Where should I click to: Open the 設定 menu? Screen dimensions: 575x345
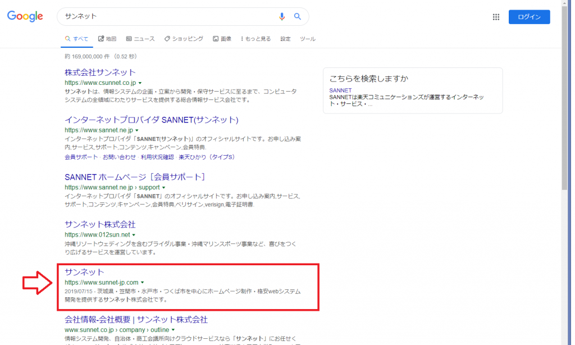coord(285,39)
